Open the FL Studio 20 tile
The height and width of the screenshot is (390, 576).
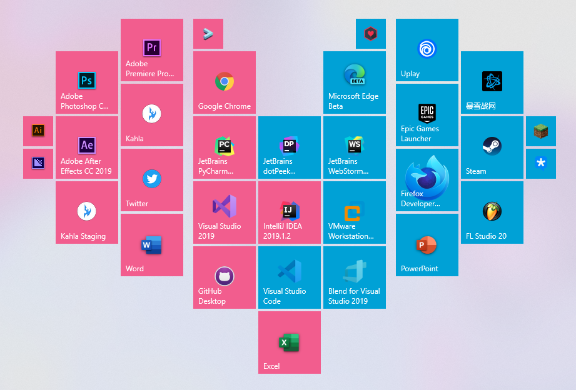492,212
